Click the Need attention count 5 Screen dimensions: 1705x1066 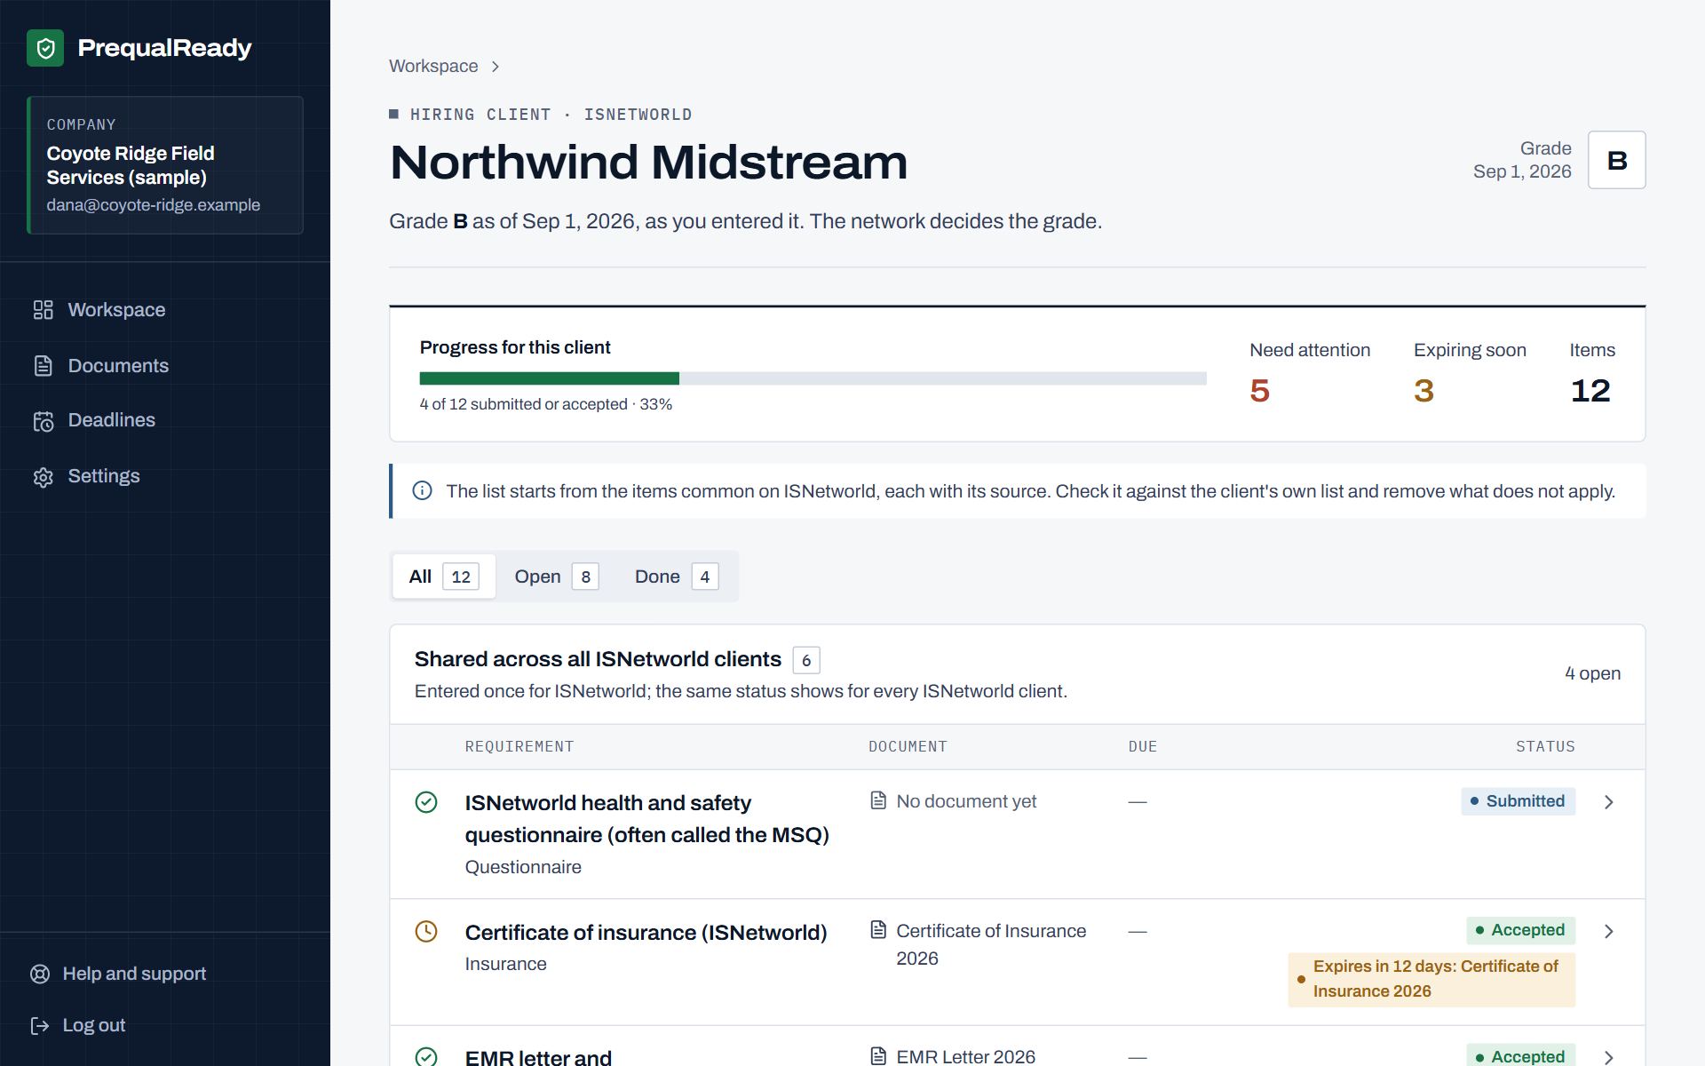tap(1259, 391)
